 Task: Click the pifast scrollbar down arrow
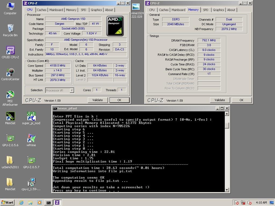click(227, 190)
